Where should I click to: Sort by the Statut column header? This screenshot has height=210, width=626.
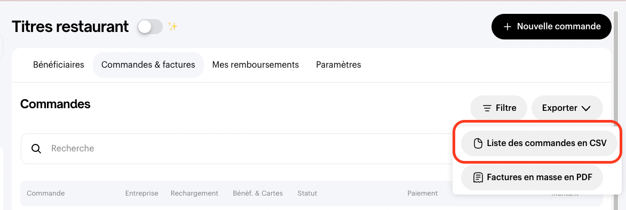pos(307,193)
